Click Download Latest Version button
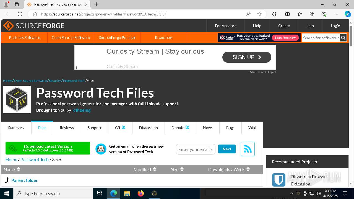 [48, 148]
